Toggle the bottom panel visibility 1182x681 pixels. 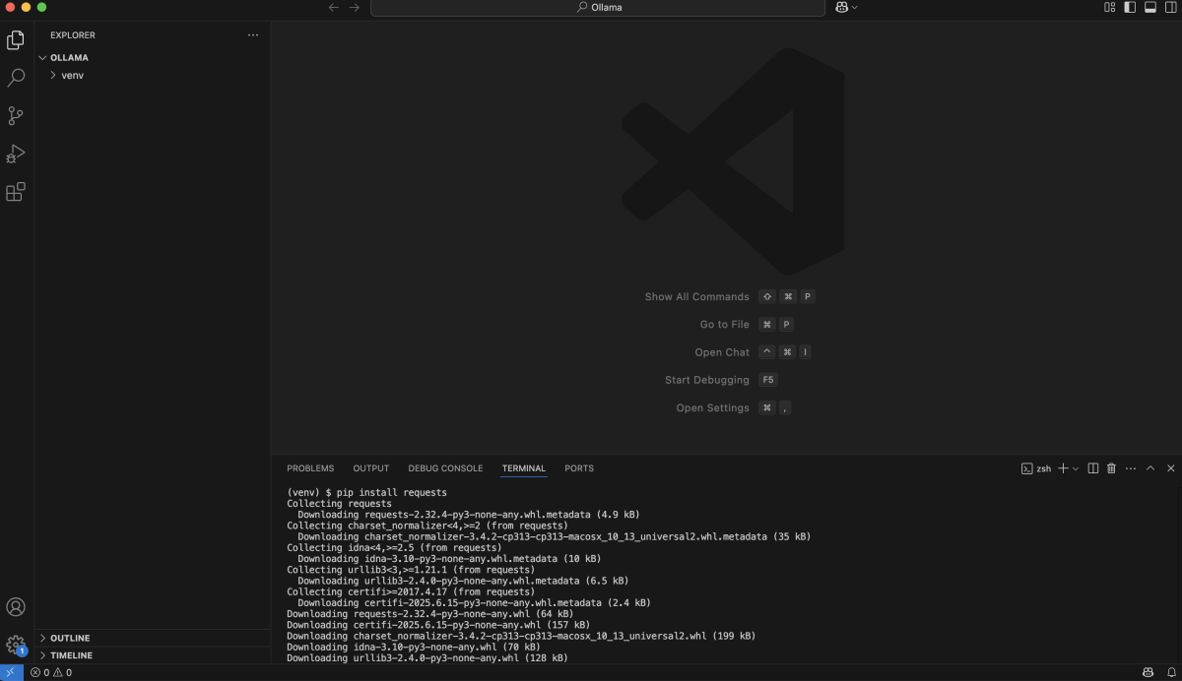point(1149,7)
